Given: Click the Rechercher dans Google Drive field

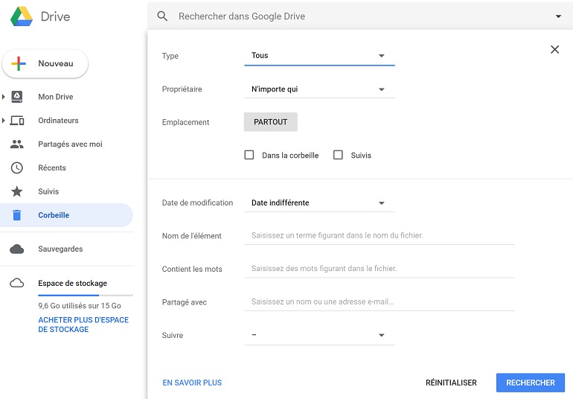Looking at the screenshot, I should (x=362, y=16).
